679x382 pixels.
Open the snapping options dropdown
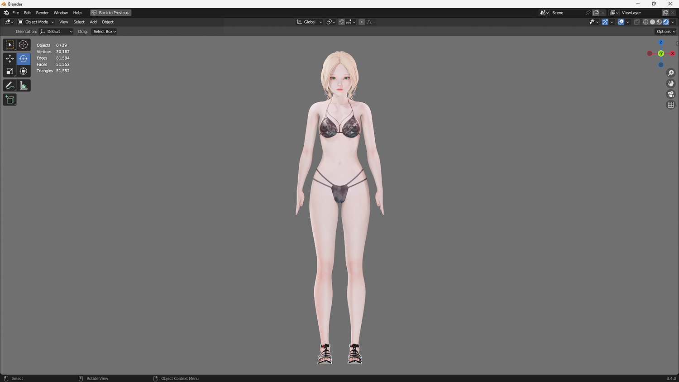(x=351, y=22)
